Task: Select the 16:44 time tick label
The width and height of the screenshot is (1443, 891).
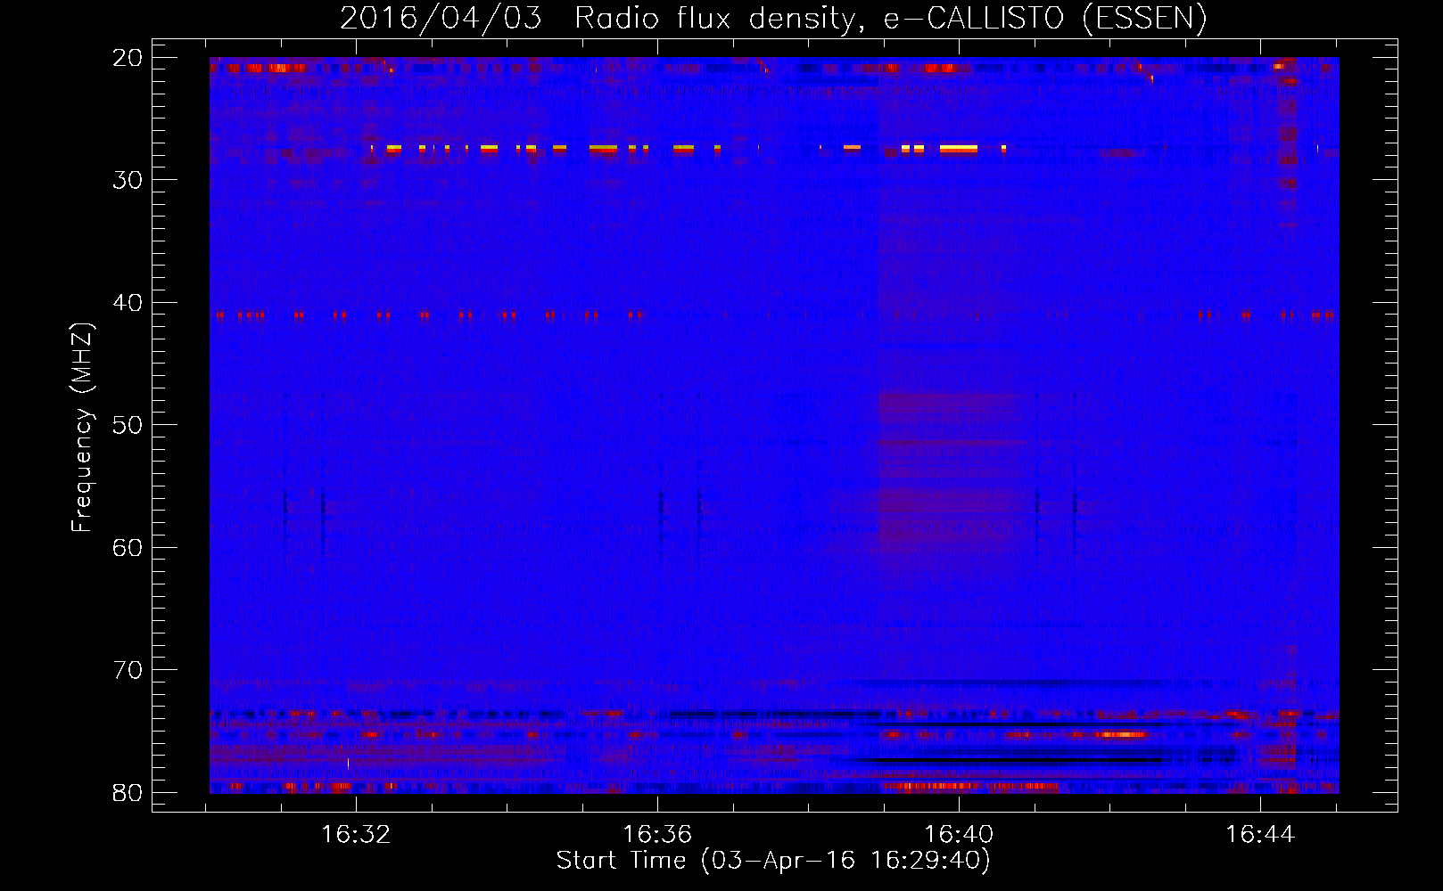Action: [1260, 835]
